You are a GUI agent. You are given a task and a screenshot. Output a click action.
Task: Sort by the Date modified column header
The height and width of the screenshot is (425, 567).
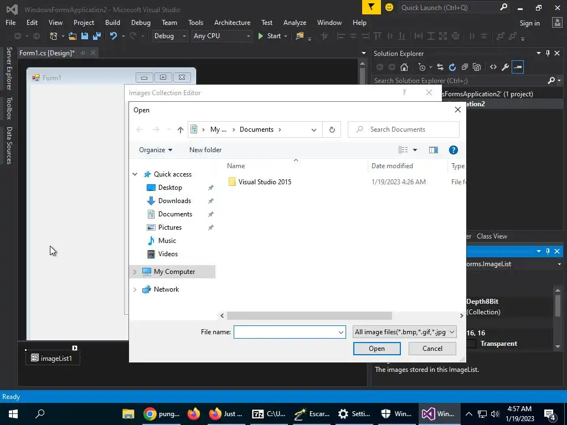(x=392, y=166)
